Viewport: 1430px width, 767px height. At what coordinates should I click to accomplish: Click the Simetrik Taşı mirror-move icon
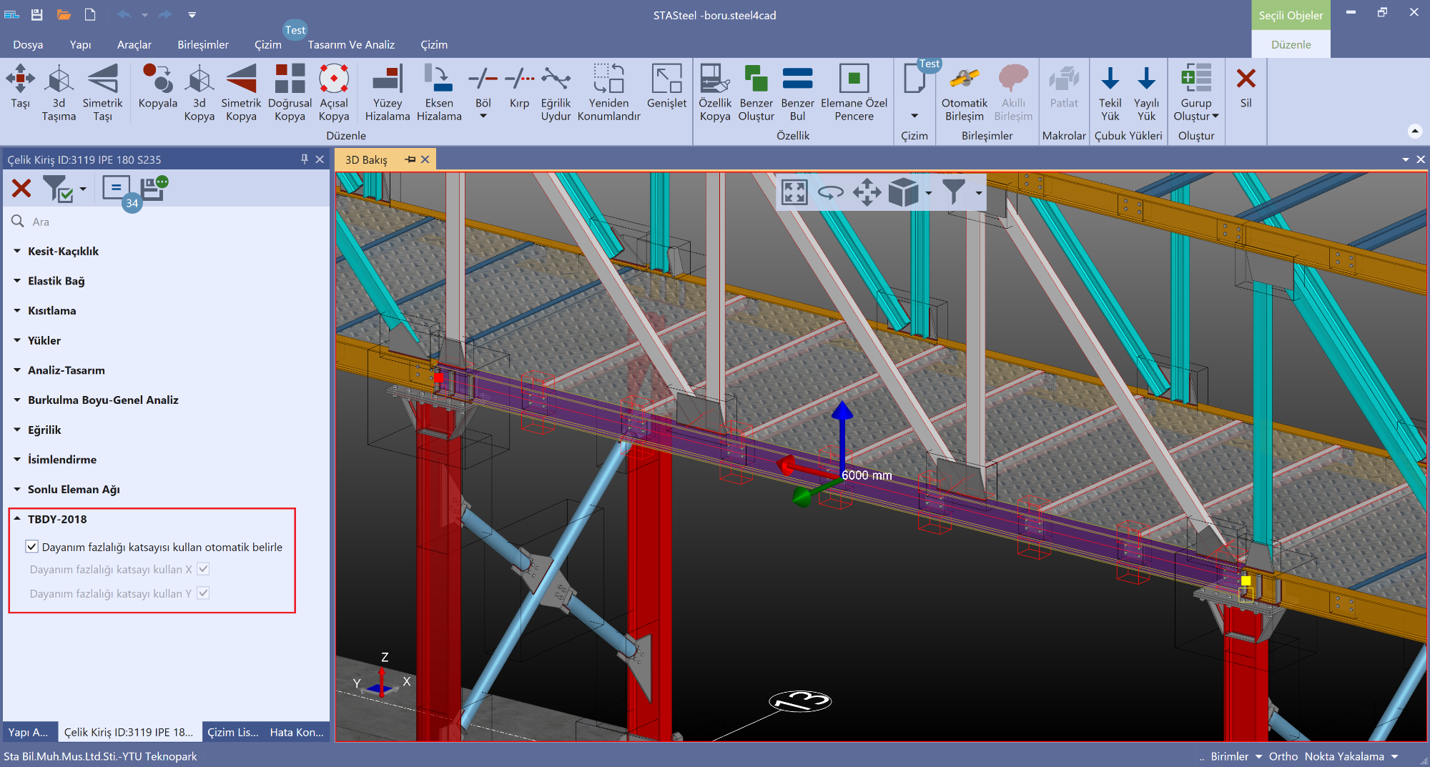(x=102, y=79)
